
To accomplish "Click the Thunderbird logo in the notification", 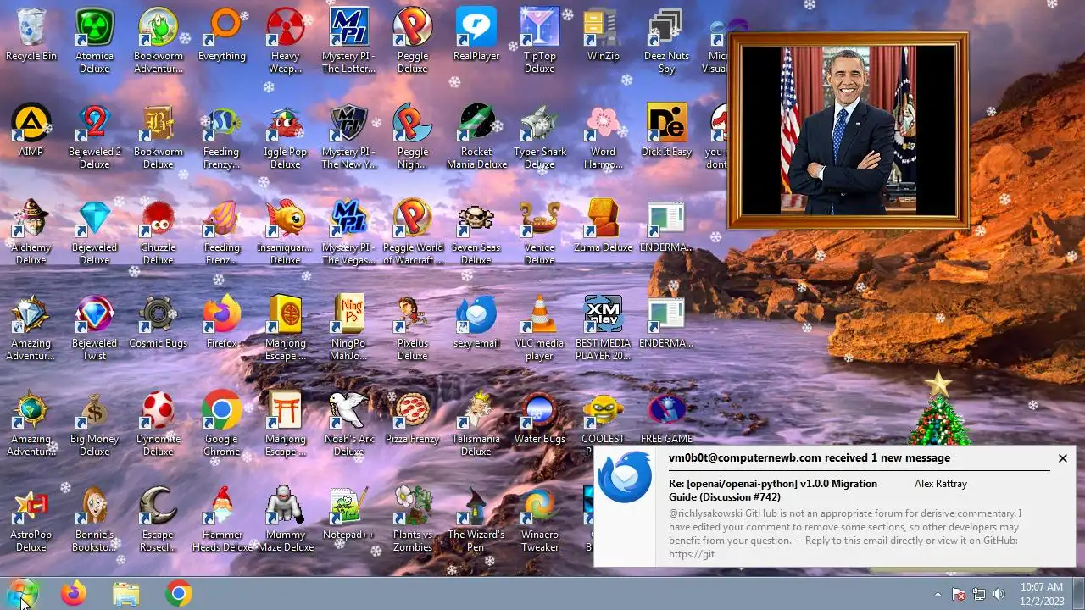I will click(x=625, y=478).
